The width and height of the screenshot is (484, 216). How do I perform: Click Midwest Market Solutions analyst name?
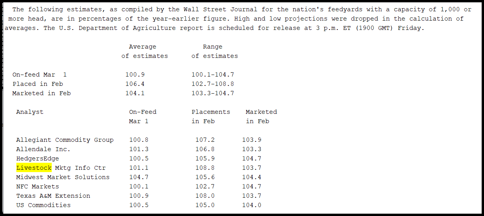[63, 177]
